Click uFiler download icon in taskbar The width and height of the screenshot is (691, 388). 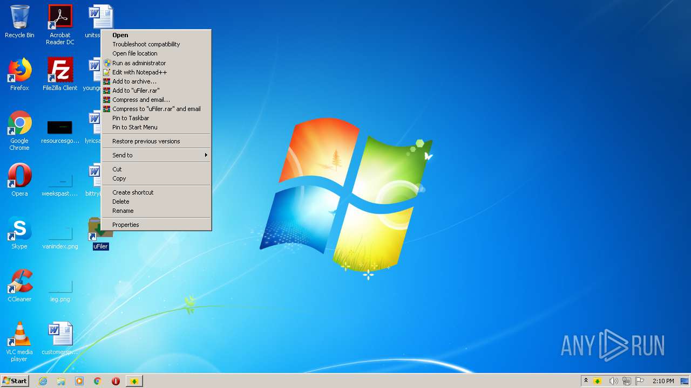(x=134, y=381)
